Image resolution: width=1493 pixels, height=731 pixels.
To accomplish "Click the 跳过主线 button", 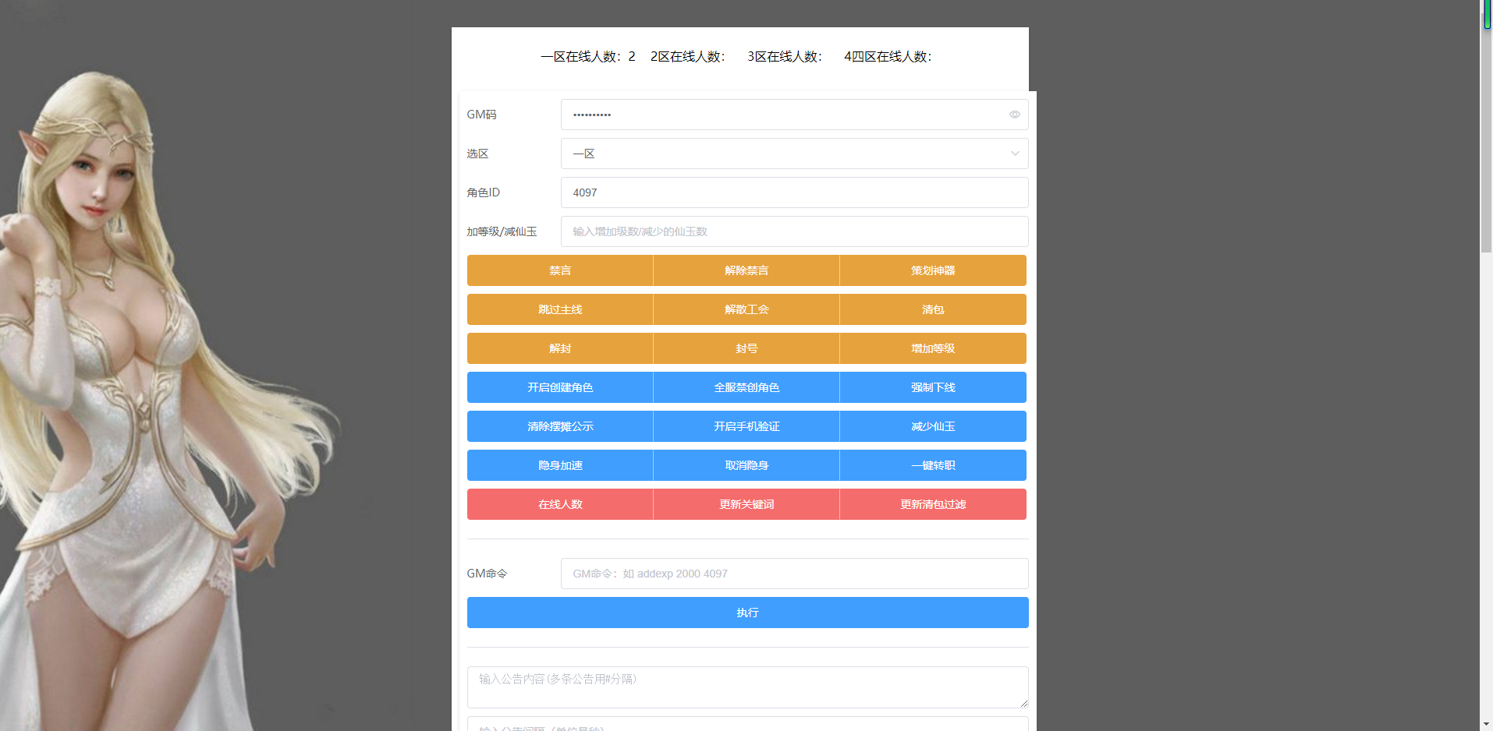I will coord(560,309).
